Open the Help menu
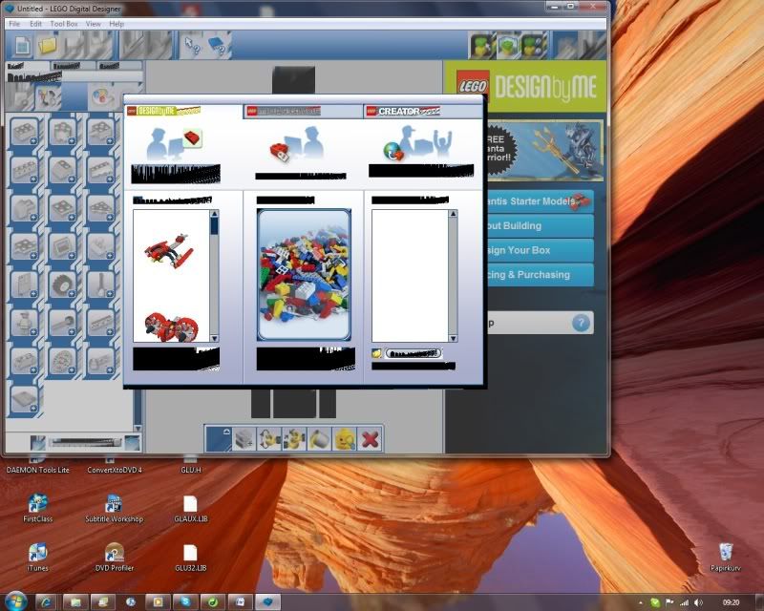 [117, 24]
